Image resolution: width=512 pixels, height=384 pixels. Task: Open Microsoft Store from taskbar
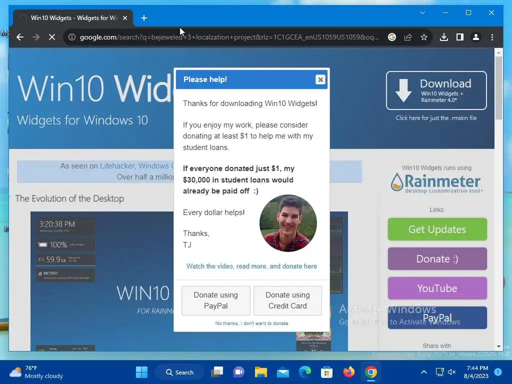[x=326, y=372]
